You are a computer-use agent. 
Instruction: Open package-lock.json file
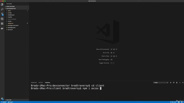pos(17,25)
